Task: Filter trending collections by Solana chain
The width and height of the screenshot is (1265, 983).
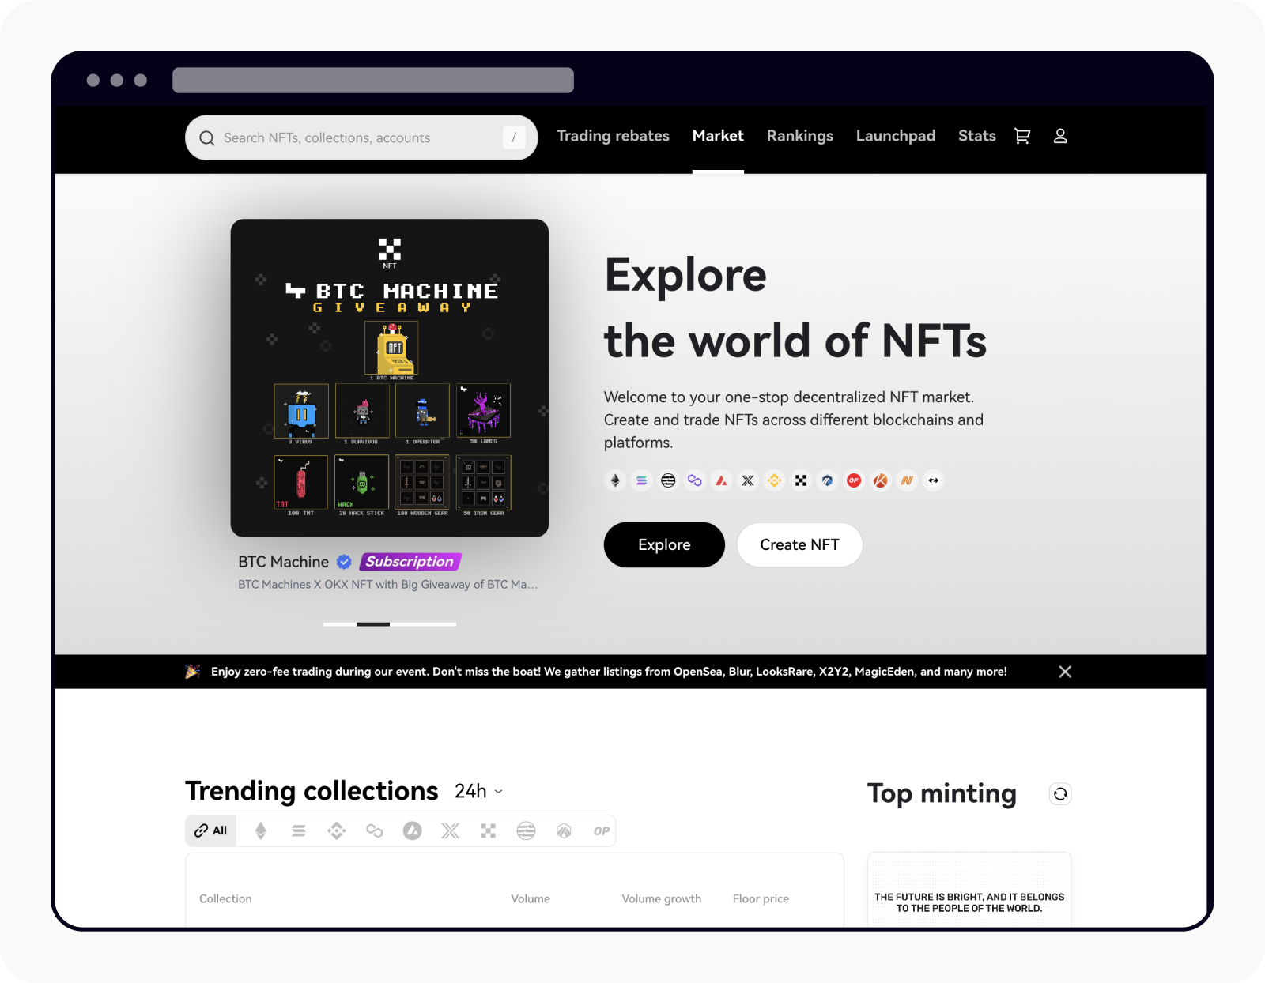Action: (298, 830)
